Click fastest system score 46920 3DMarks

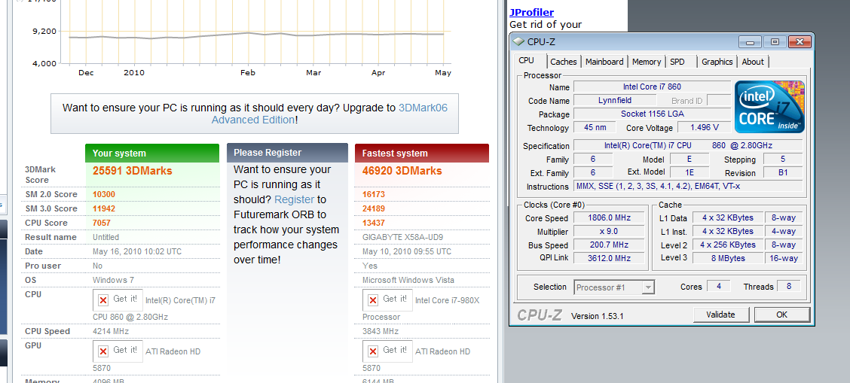click(x=402, y=171)
